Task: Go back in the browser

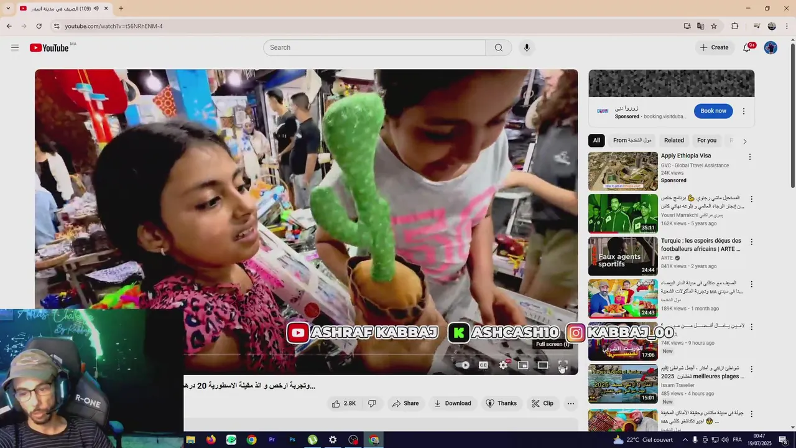Action: [9, 26]
